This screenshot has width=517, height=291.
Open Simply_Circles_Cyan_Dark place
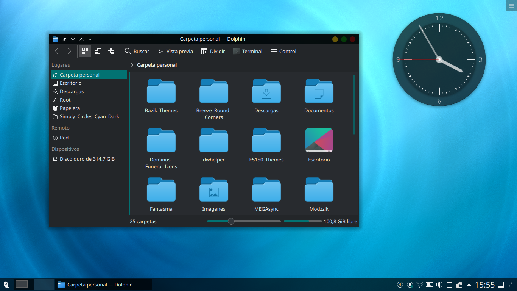click(89, 116)
